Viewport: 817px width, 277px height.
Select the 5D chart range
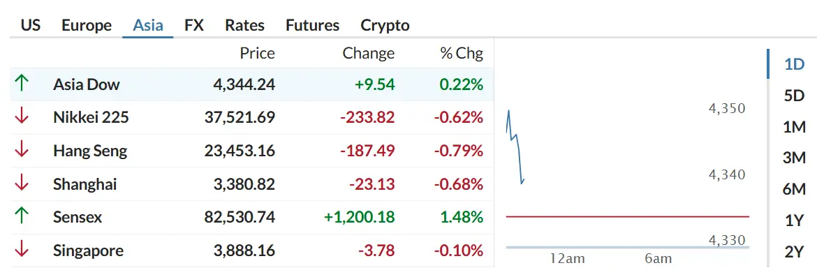(794, 96)
